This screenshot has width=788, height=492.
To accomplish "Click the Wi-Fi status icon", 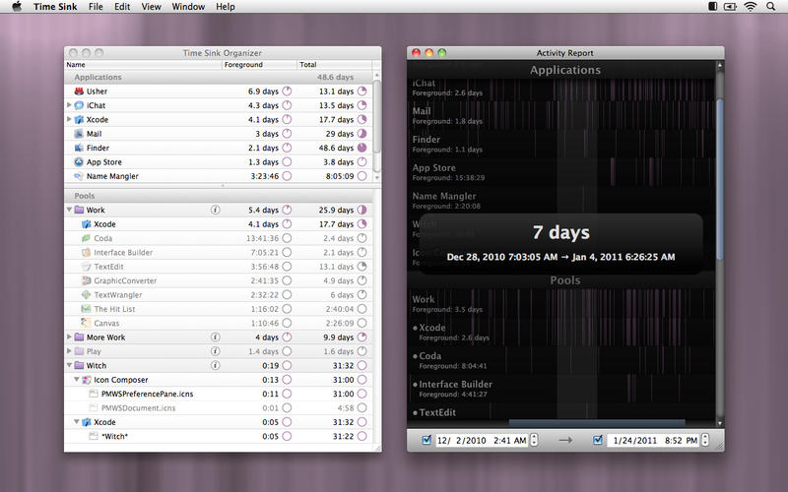I will [x=751, y=7].
